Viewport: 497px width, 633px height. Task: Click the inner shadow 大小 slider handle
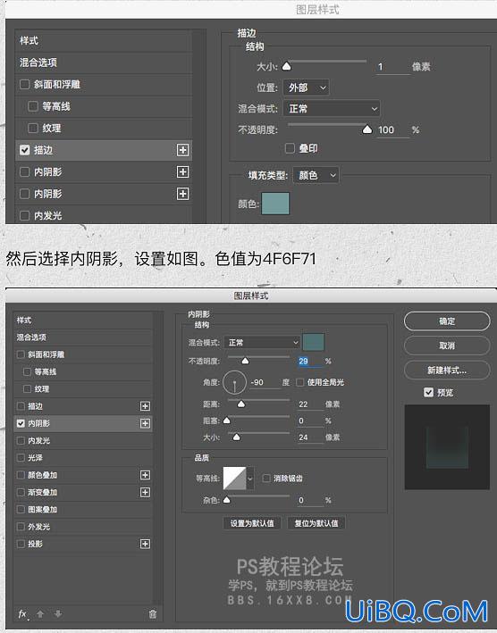[236, 437]
